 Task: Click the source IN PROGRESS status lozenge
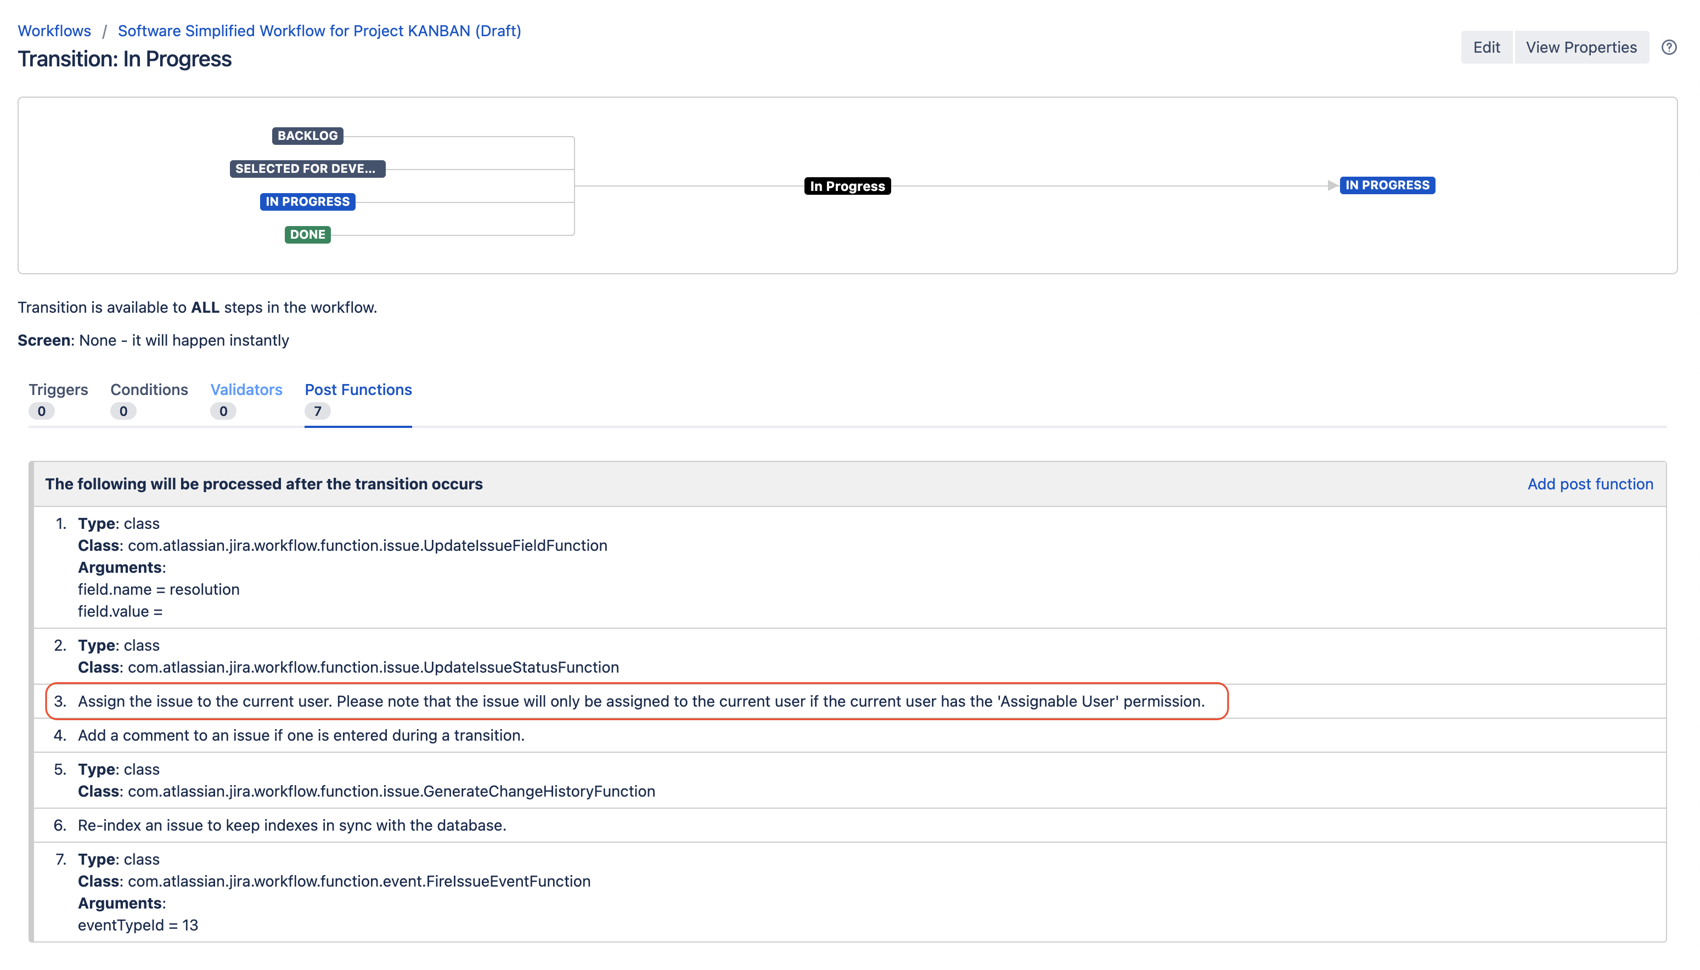pos(307,202)
